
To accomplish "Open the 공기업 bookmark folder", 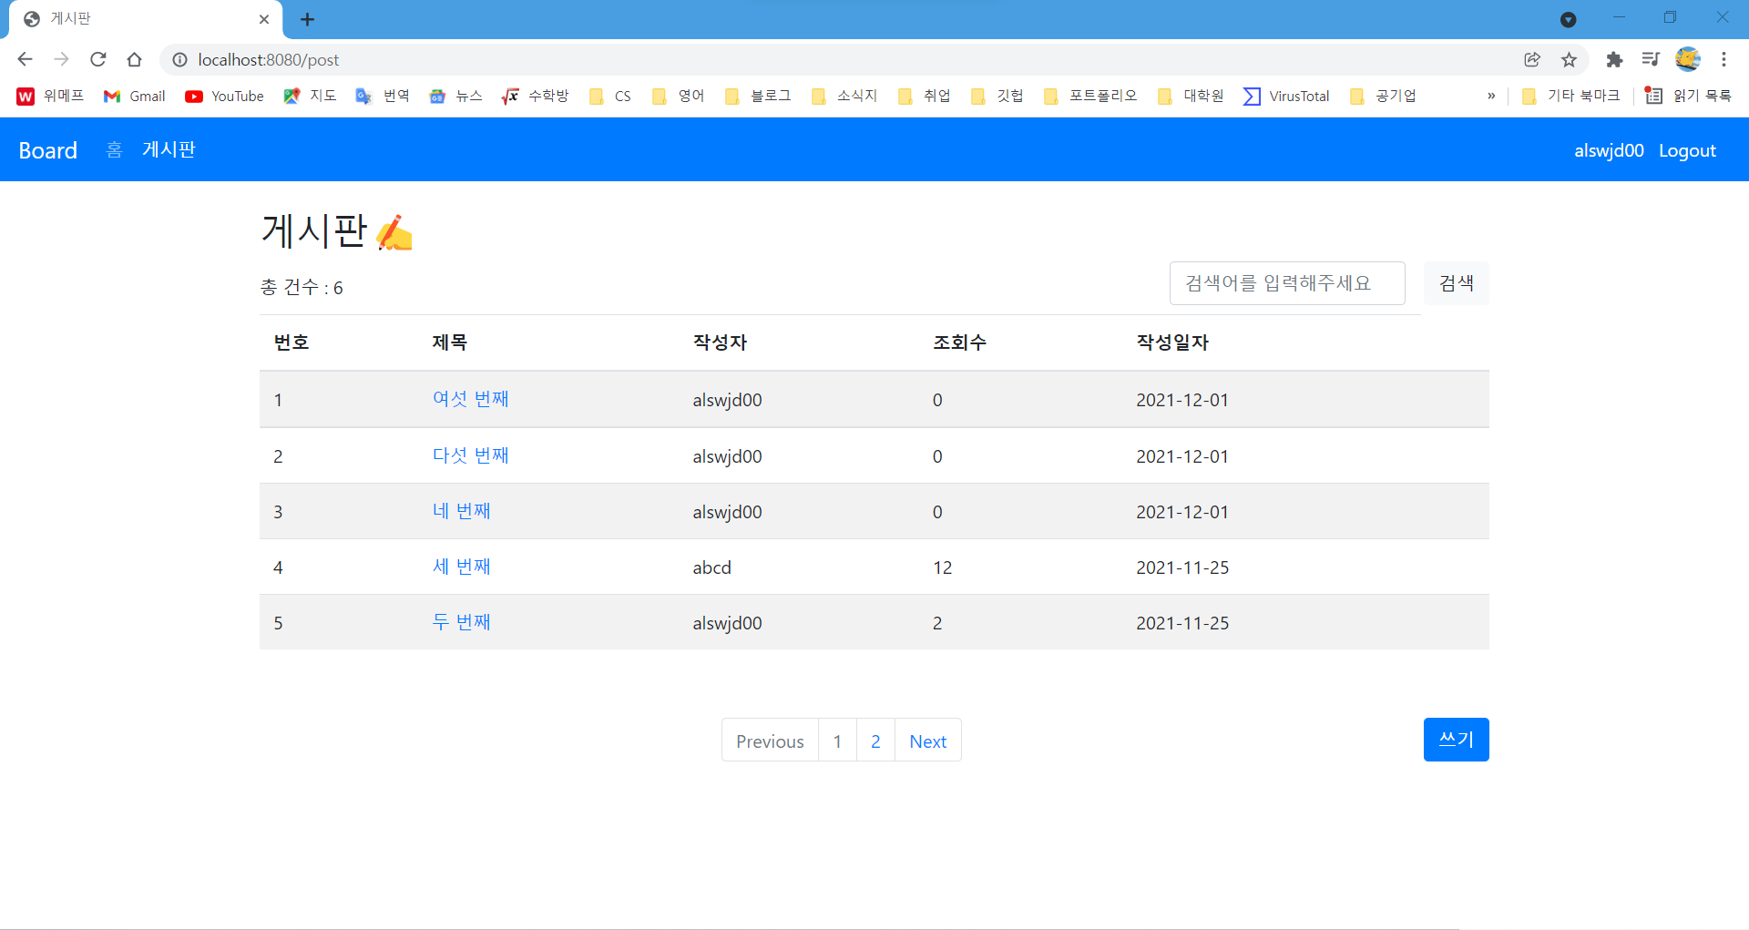I will click(x=1383, y=96).
